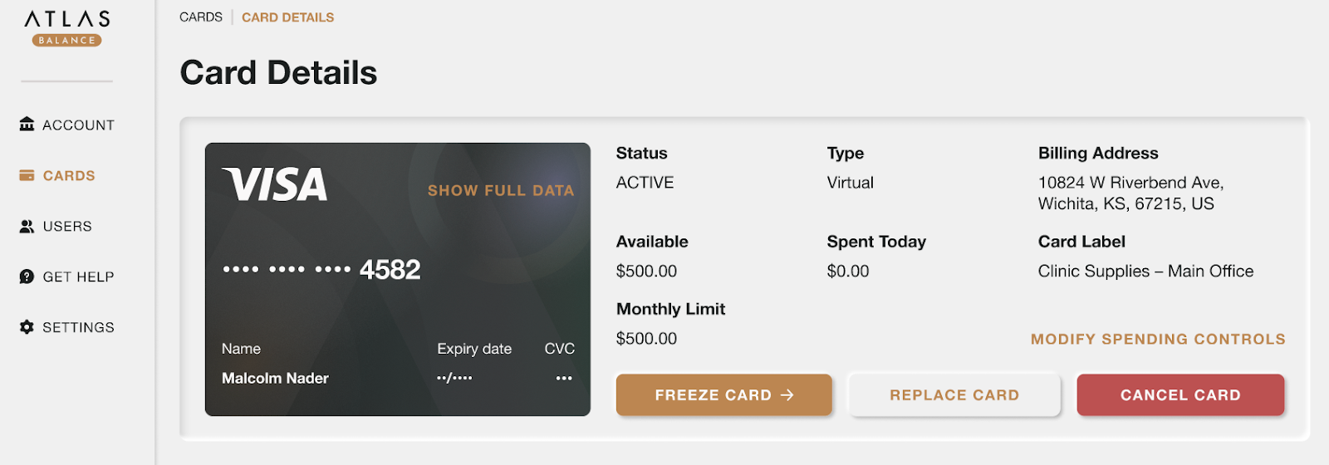Click the Settings gear icon

27,327
